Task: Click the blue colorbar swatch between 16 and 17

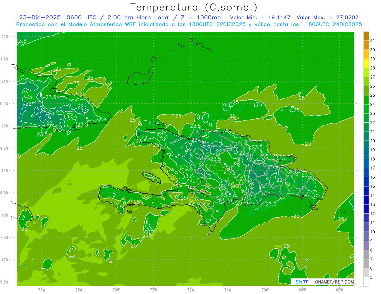Action: [x=366, y=173]
